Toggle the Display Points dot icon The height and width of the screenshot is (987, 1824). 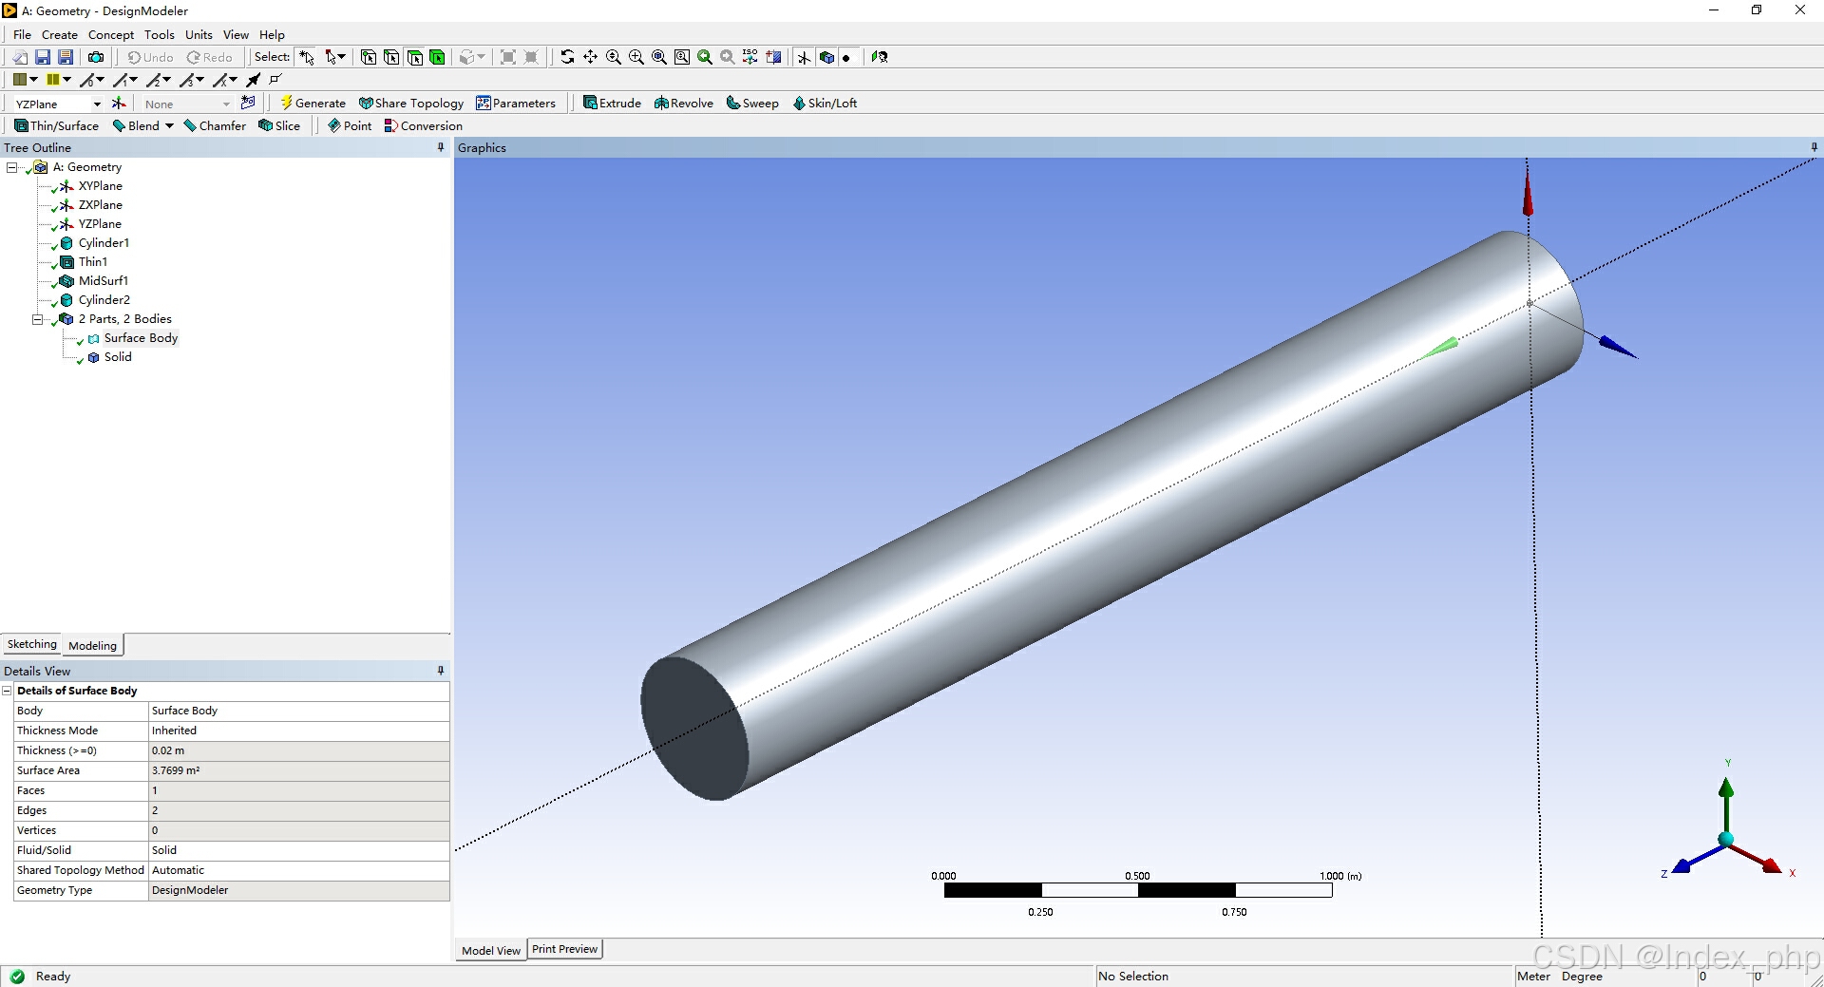pos(846,57)
